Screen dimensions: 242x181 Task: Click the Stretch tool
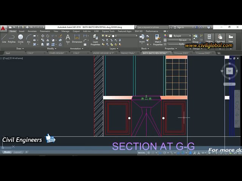pos(43,44)
